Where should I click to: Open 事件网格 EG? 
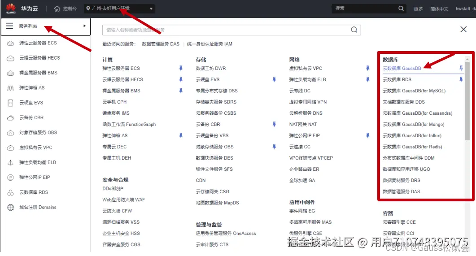pos(302,211)
